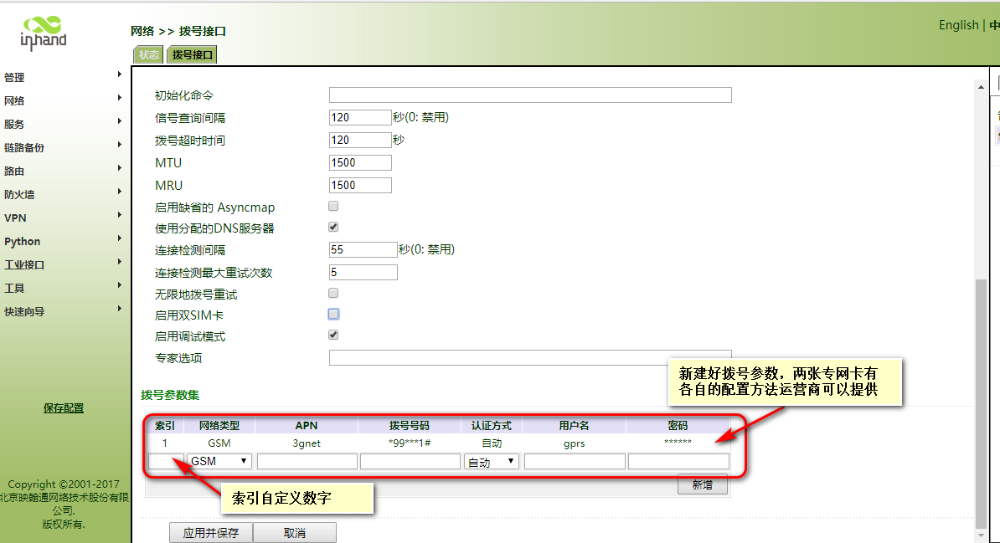Switch interface language to English
The image size is (1000, 543).
pyautogui.click(x=958, y=25)
